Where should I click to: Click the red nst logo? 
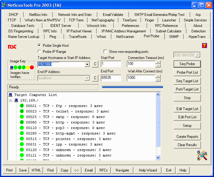click(x=12, y=46)
